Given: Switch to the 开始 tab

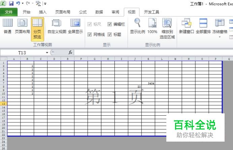Looking at the screenshot, I should 27,12.
